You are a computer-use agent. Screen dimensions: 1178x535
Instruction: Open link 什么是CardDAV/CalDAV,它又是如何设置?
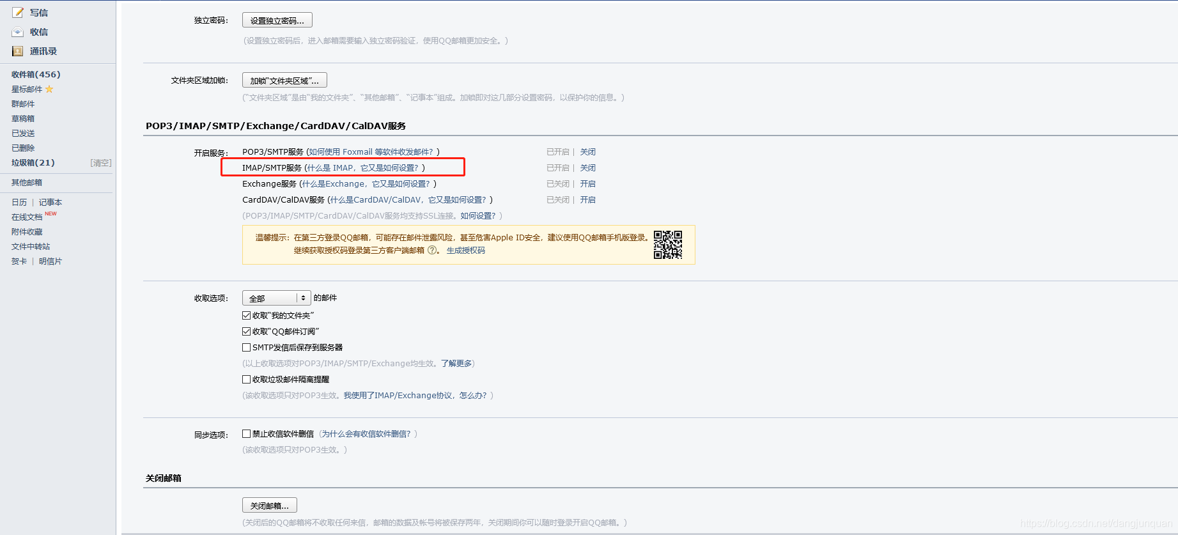pos(408,200)
